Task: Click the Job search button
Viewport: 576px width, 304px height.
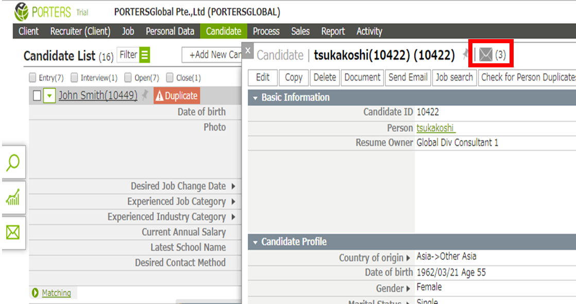Action: (x=454, y=77)
